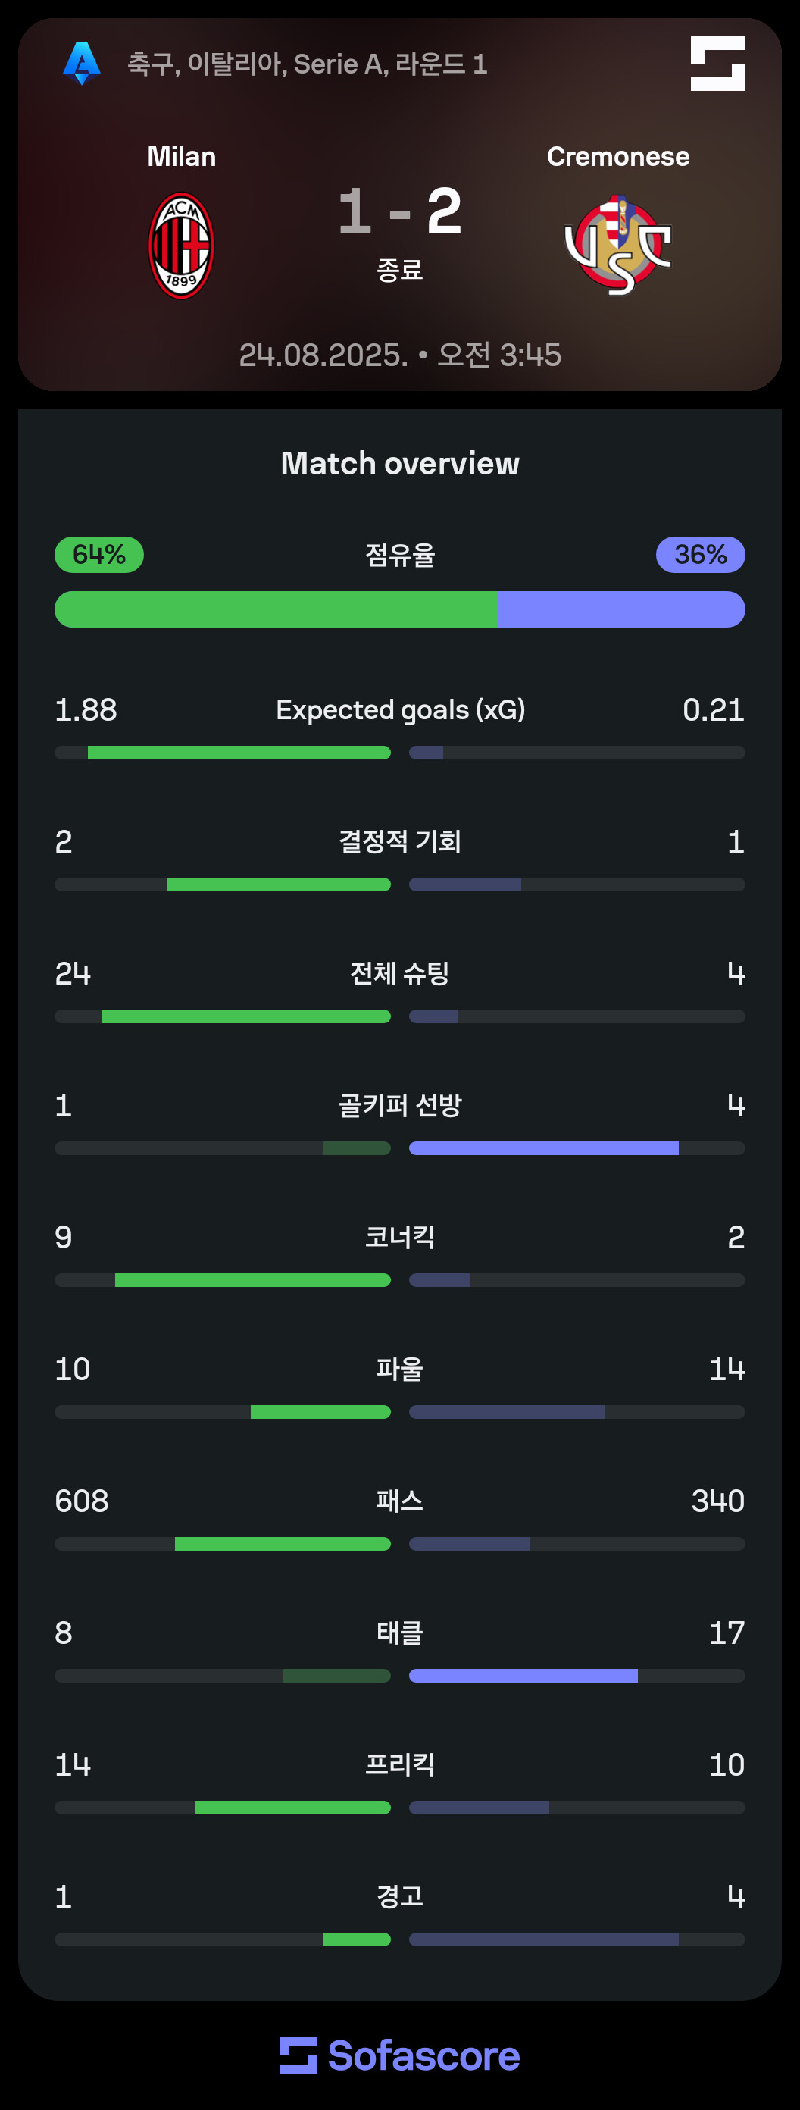Screen dimensions: 800x2110
Task: Click the Serie A league logo
Action: 82,63
